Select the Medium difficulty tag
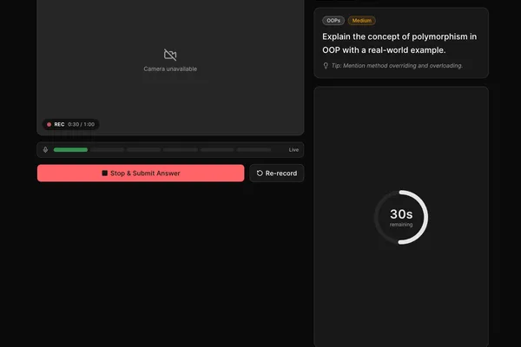This screenshot has width=521, height=347. click(361, 21)
